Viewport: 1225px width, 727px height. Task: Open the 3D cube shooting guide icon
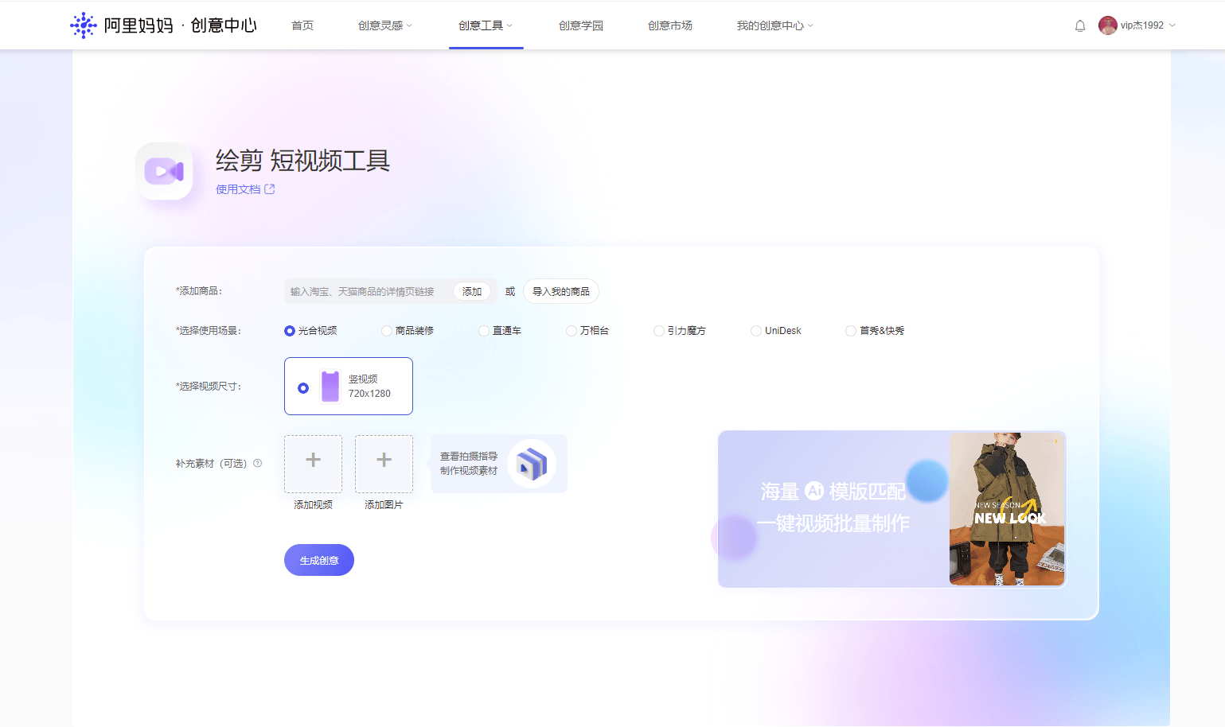pyautogui.click(x=531, y=464)
